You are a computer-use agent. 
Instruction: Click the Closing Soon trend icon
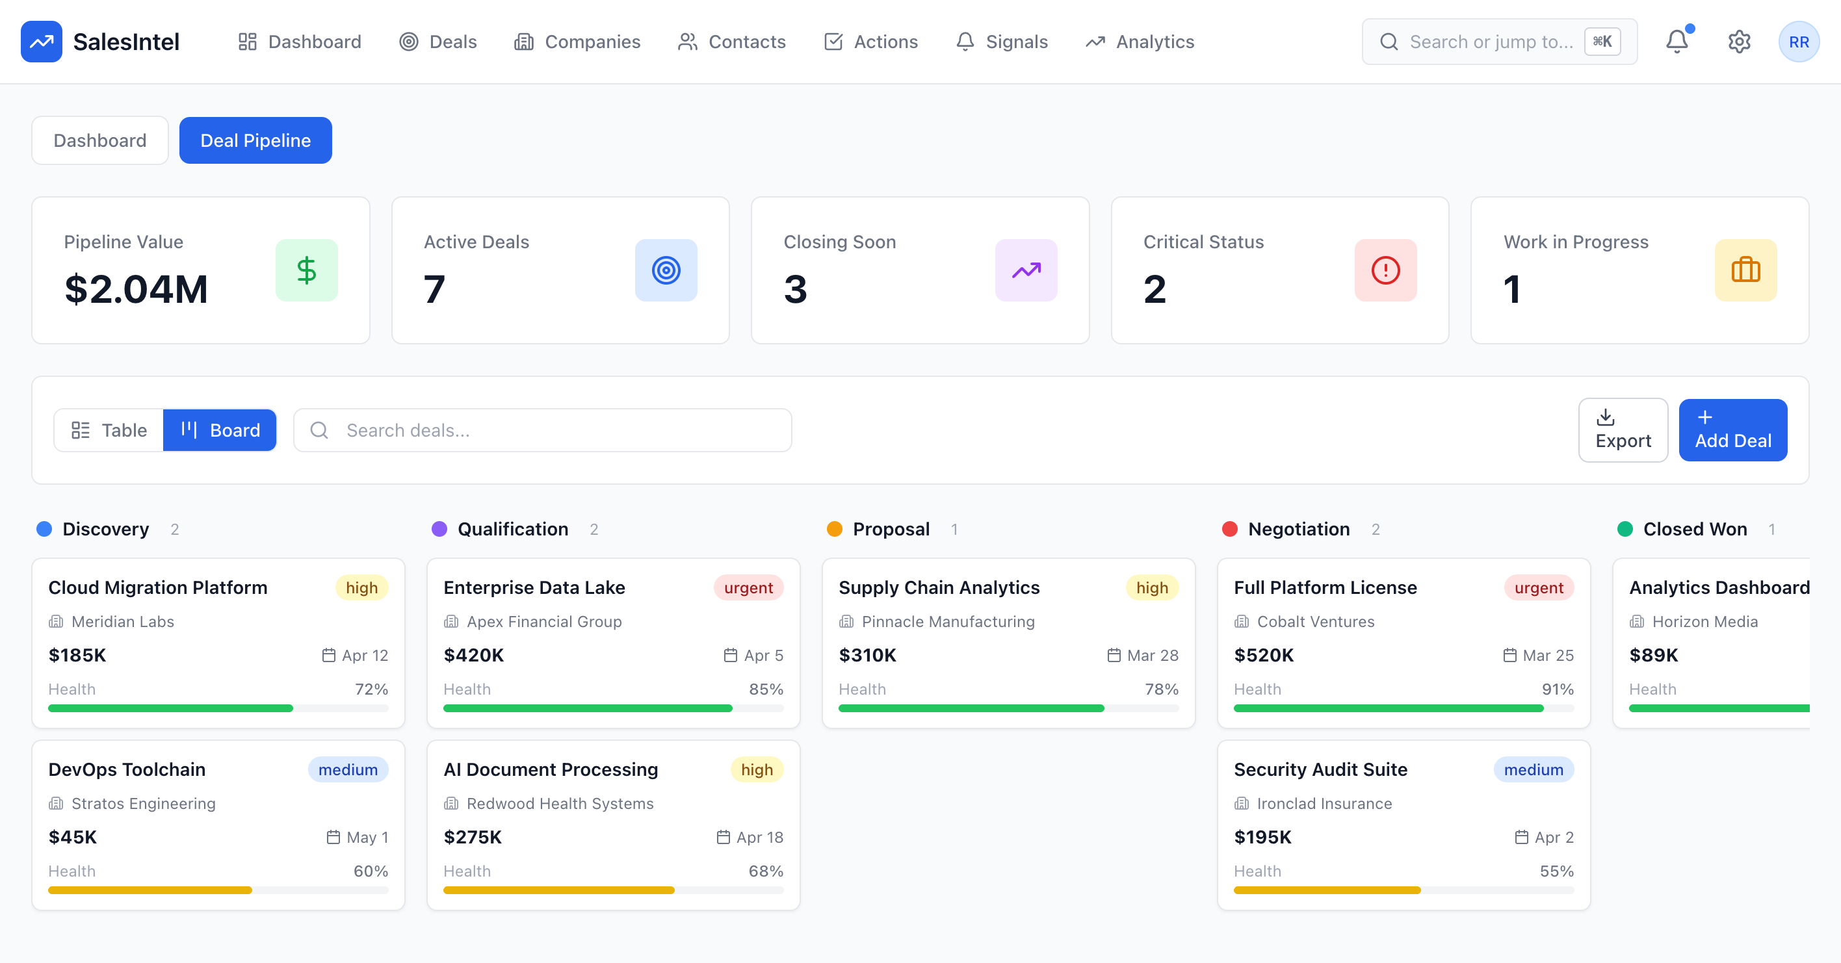pos(1026,270)
